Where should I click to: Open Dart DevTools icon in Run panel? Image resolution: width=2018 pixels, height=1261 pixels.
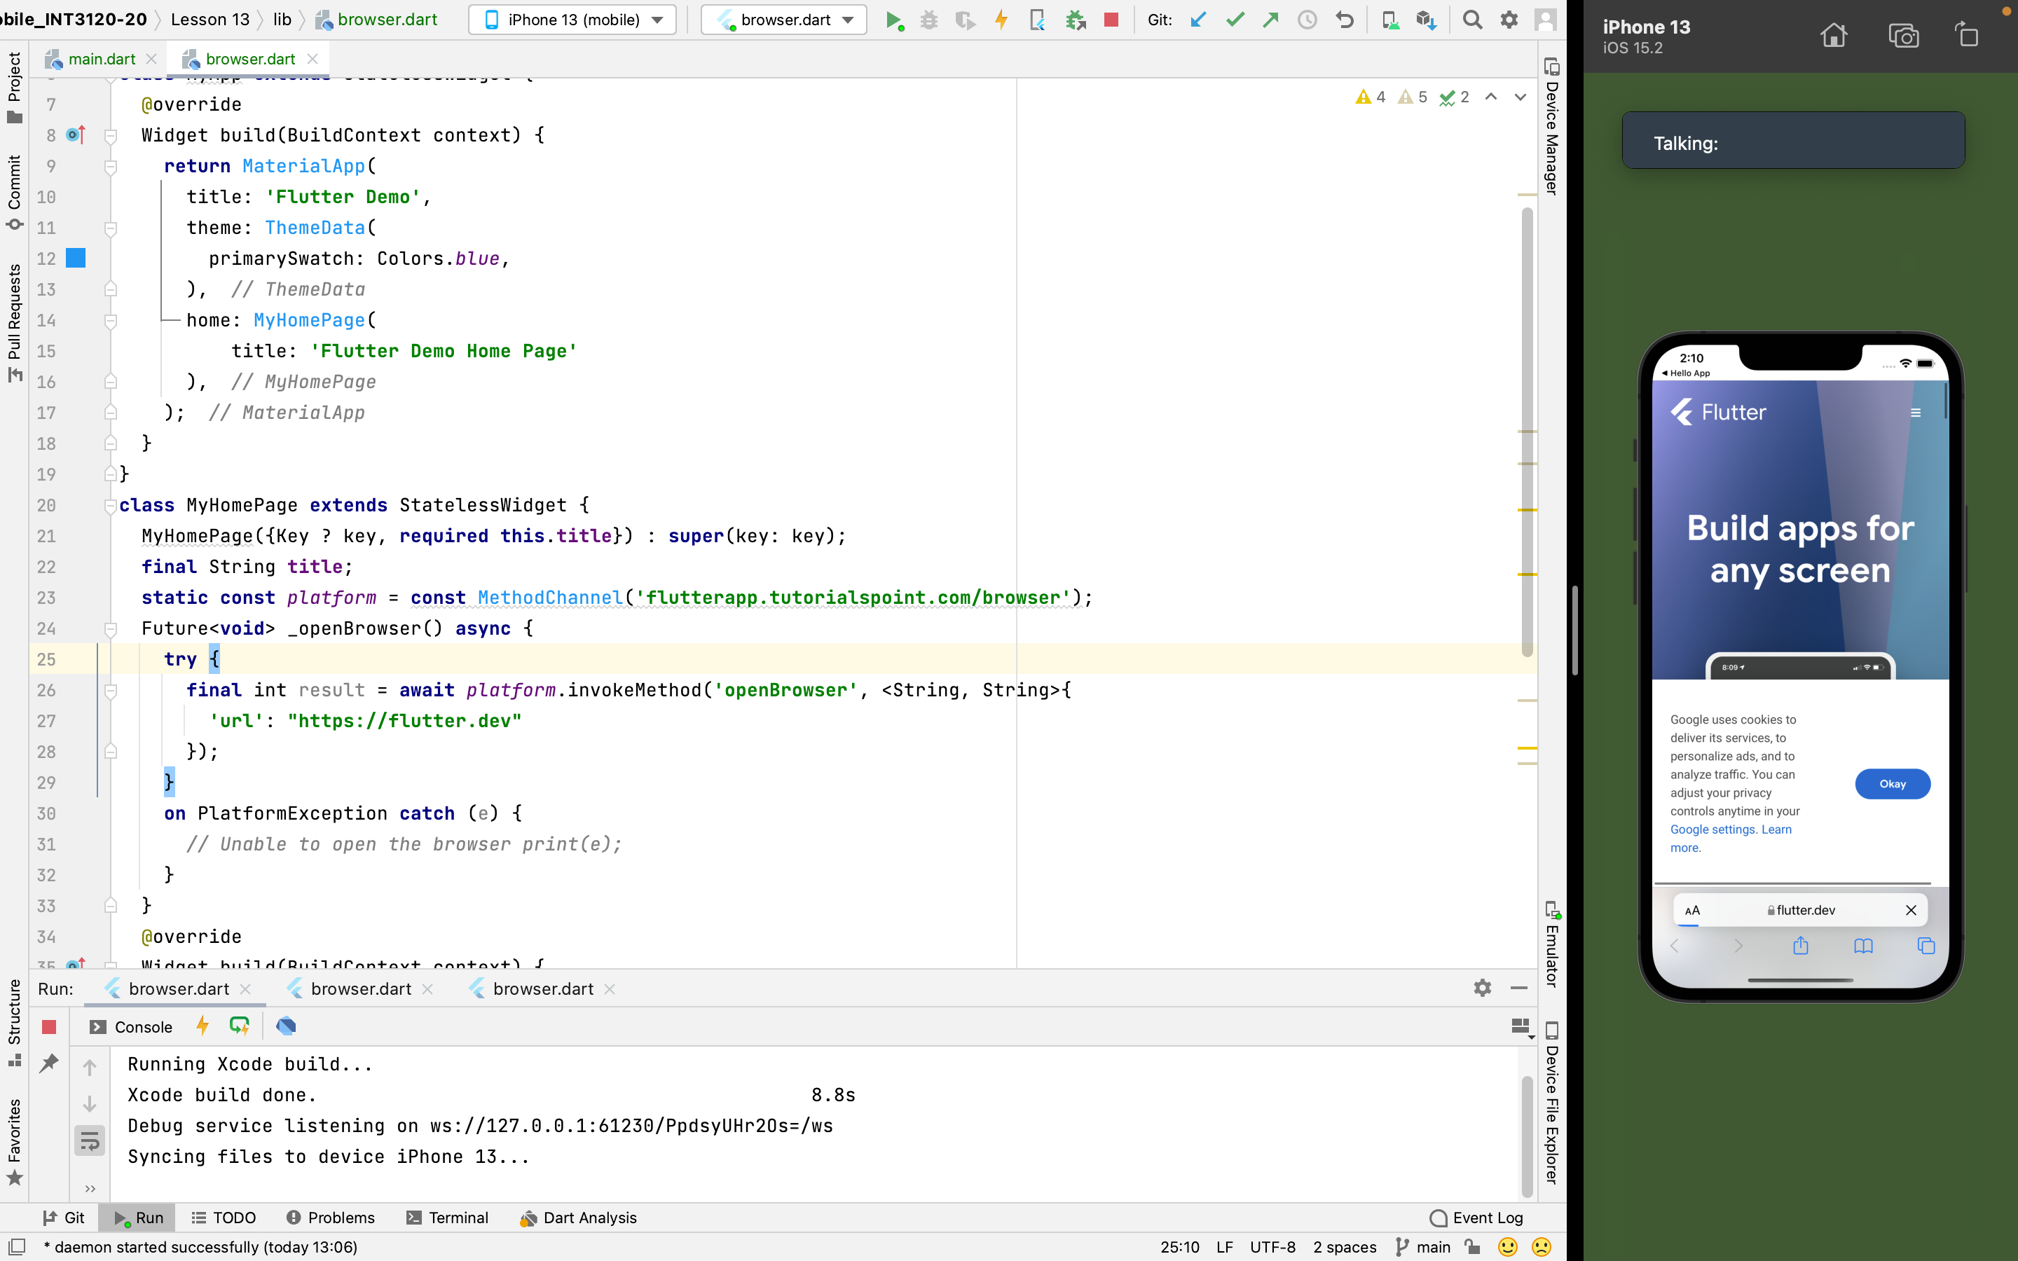click(286, 1026)
